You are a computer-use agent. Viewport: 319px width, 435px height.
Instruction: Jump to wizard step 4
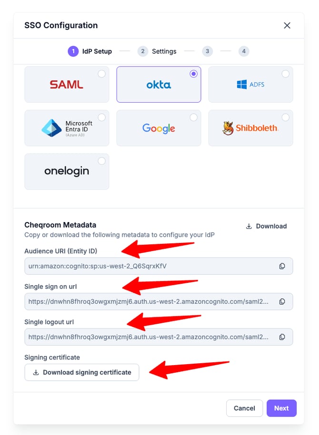(244, 51)
